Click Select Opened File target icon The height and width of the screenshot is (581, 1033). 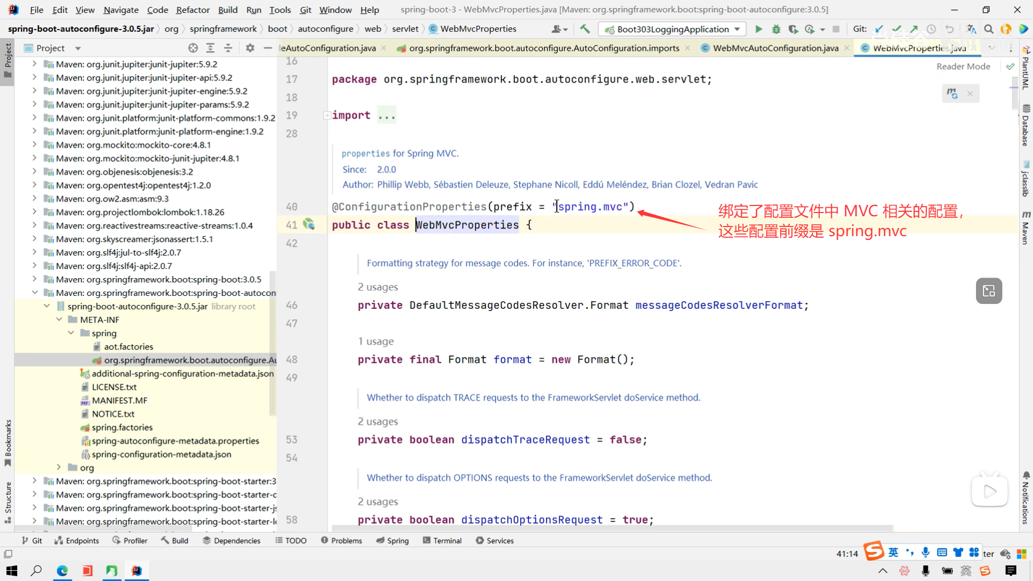point(193,48)
